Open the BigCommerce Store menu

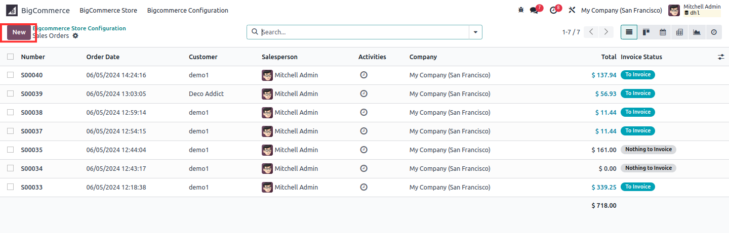click(x=108, y=10)
